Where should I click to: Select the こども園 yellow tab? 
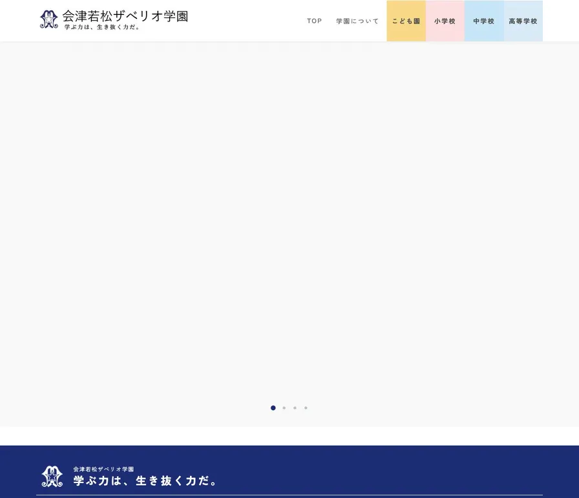[x=406, y=21]
